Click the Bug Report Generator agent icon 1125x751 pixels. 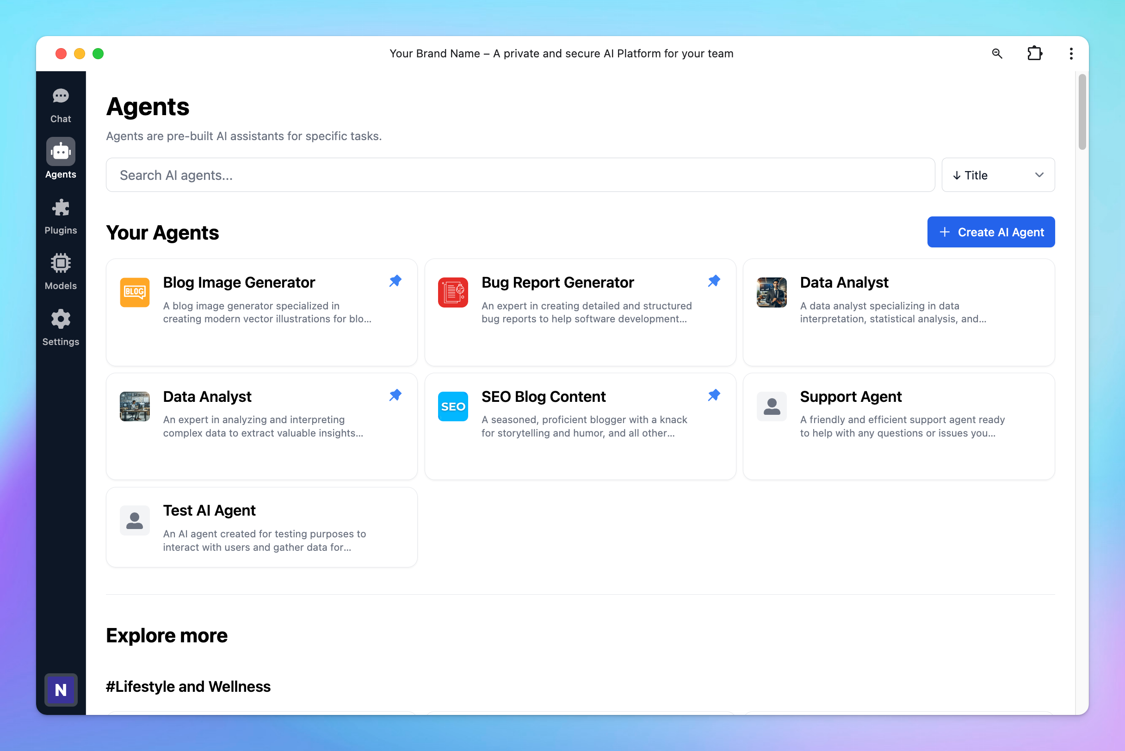click(453, 293)
